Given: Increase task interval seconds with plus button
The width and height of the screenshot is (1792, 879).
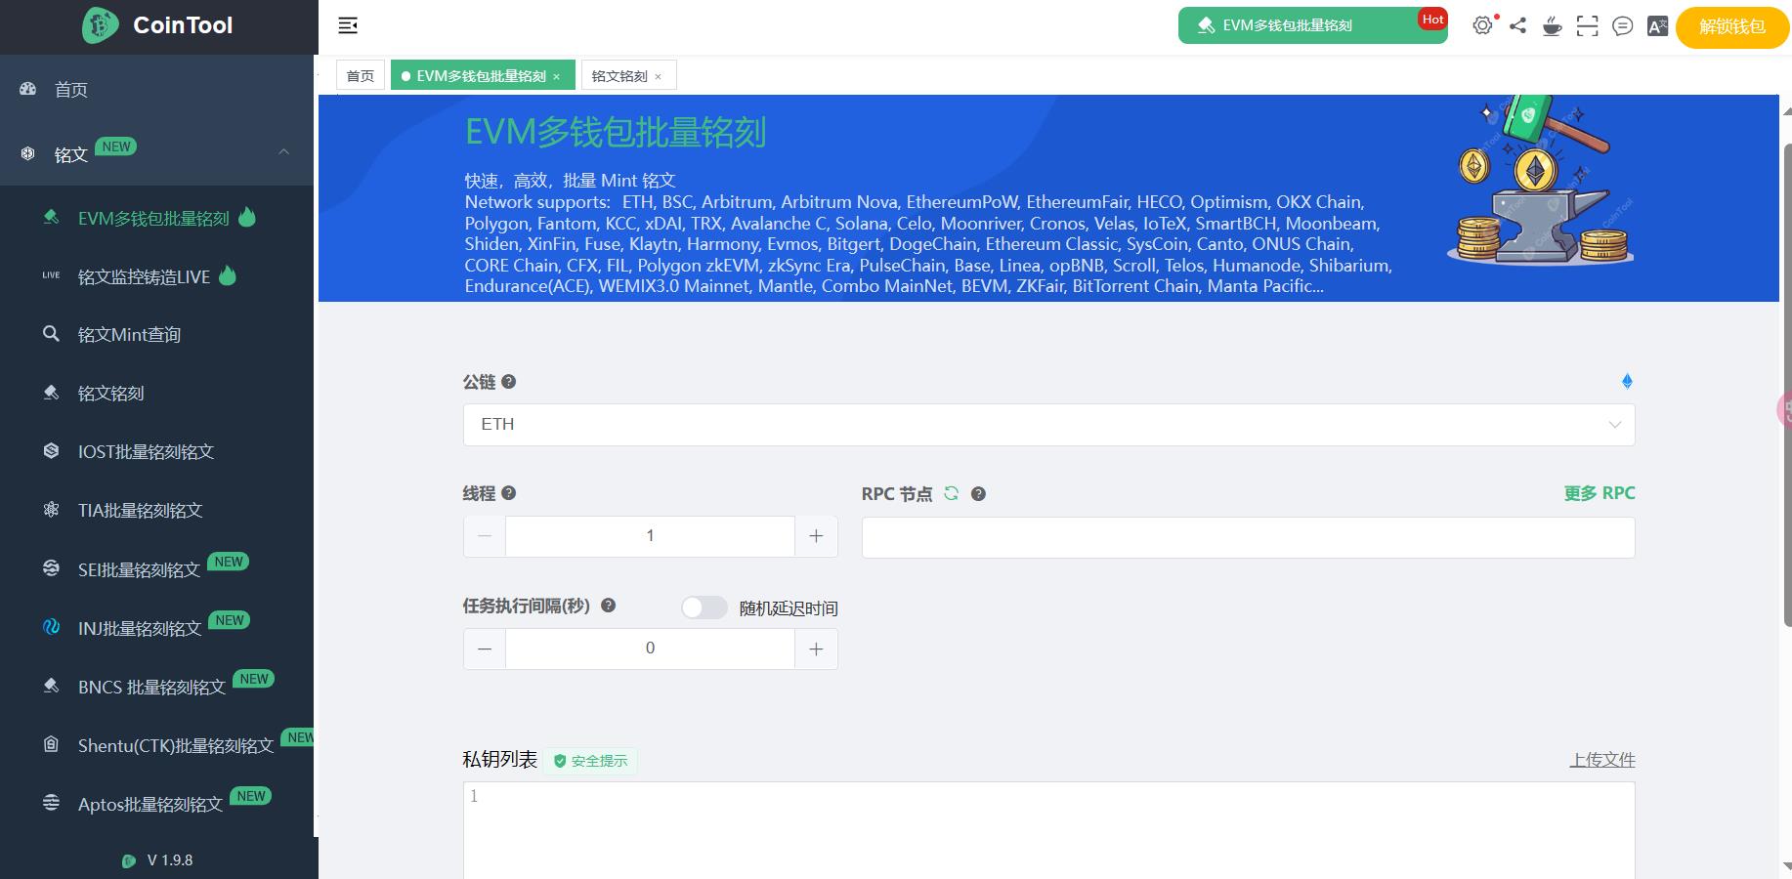Looking at the screenshot, I should pyautogui.click(x=816, y=649).
